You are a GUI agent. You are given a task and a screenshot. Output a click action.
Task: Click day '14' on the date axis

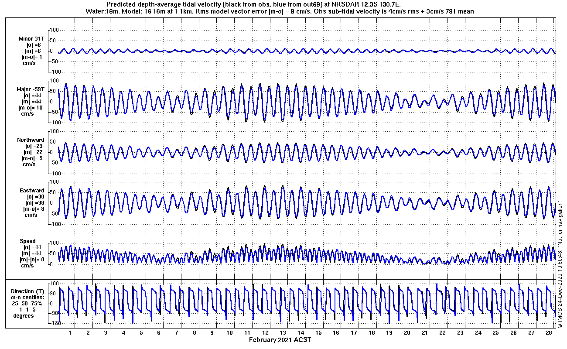[301, 333]
